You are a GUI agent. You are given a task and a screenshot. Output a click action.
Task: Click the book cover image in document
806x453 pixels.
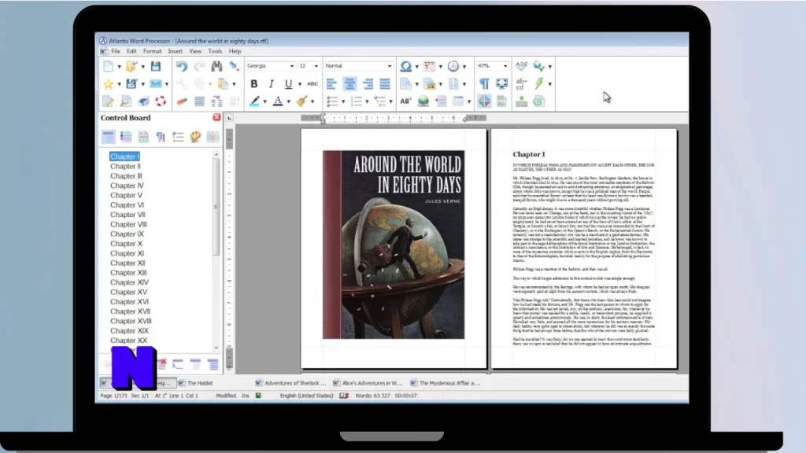click(x=394, y=245)
